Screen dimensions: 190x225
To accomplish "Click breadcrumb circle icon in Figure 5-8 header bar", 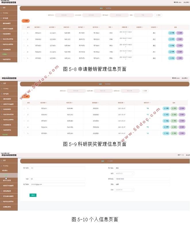I will [x=104, y=8].
